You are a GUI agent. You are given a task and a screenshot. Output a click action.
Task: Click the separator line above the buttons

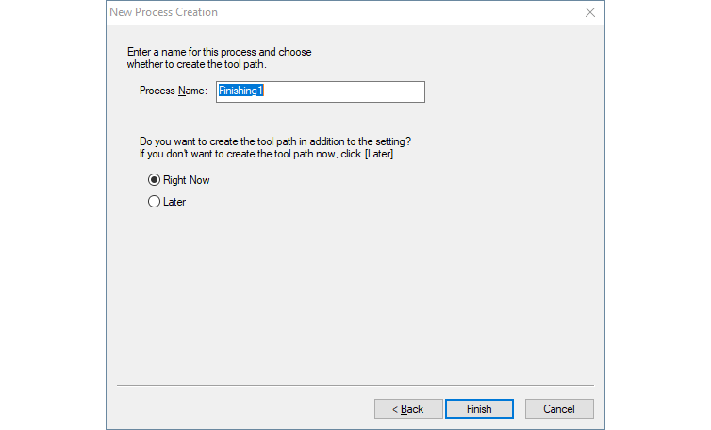click(355, 385)
